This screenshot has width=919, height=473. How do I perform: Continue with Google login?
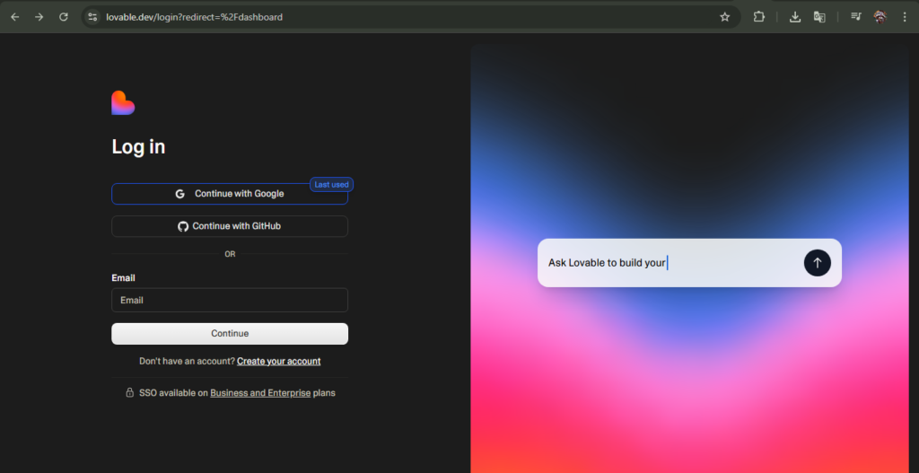click(x=230, y=194)
